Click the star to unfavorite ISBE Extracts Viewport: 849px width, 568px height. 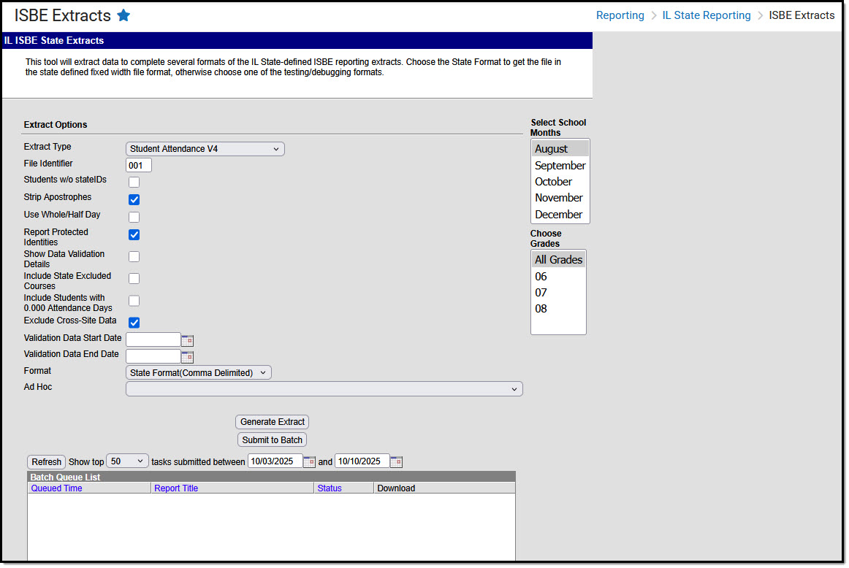pyautogui.click(x=123, y=15)
